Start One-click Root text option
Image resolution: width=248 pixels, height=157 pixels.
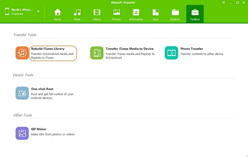pyautogui.click(x=42, y=89)
